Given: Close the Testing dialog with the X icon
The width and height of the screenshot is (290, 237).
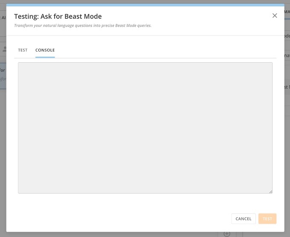Looking at the screenshot, I should tap(275, 16).
